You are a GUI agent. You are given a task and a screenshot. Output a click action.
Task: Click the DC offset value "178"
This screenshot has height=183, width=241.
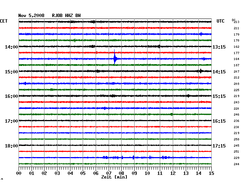coord(237,40)
